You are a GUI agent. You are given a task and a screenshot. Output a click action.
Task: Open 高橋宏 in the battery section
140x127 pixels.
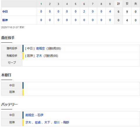(30, 115)
